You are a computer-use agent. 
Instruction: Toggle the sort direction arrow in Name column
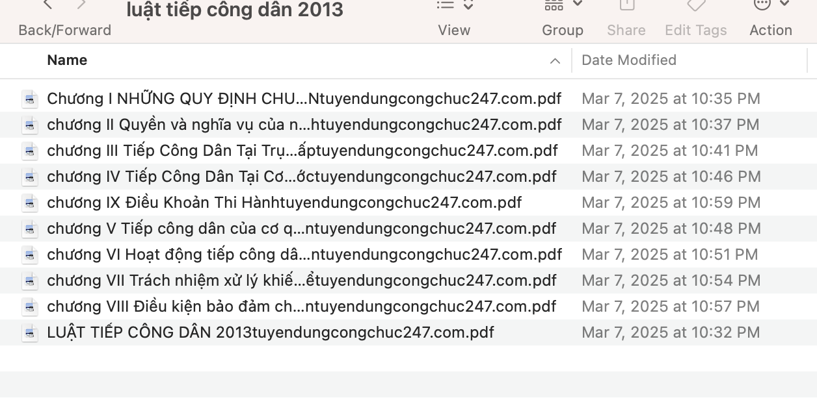coord(555,61)
